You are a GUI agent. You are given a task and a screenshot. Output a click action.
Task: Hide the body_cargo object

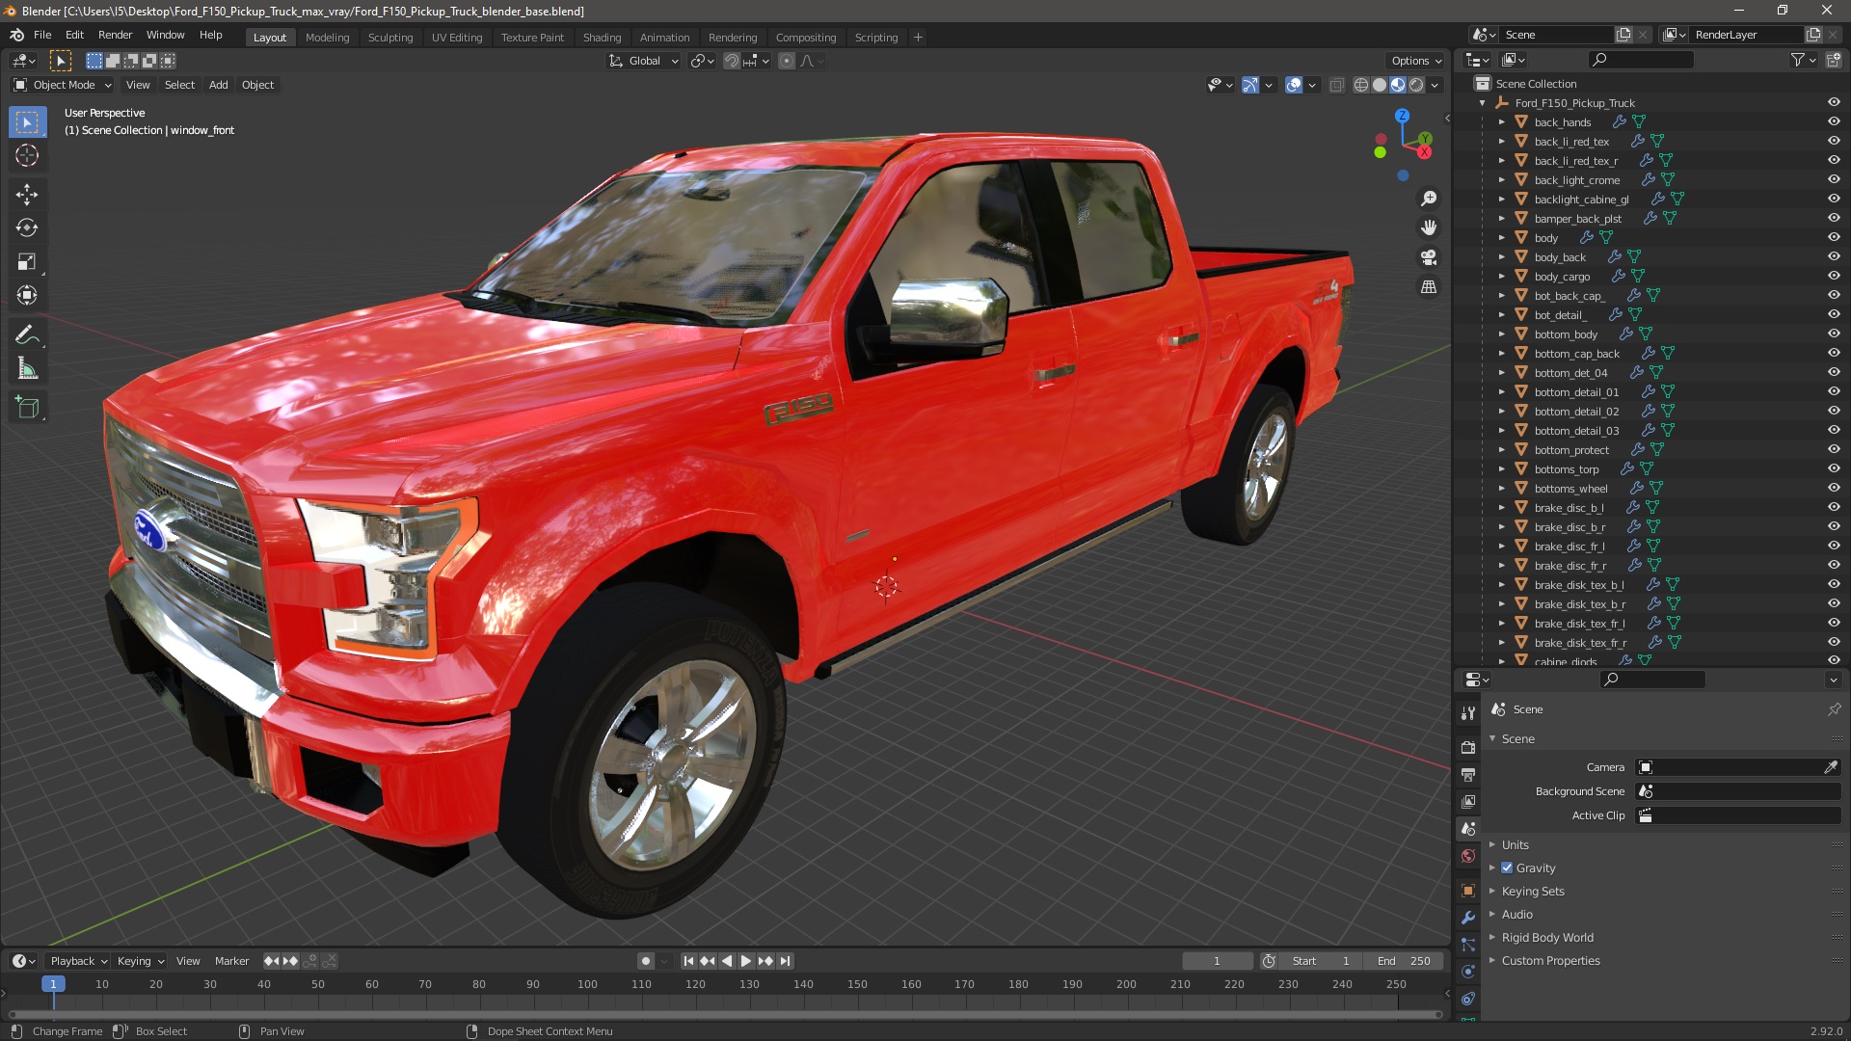(1834, 276)
